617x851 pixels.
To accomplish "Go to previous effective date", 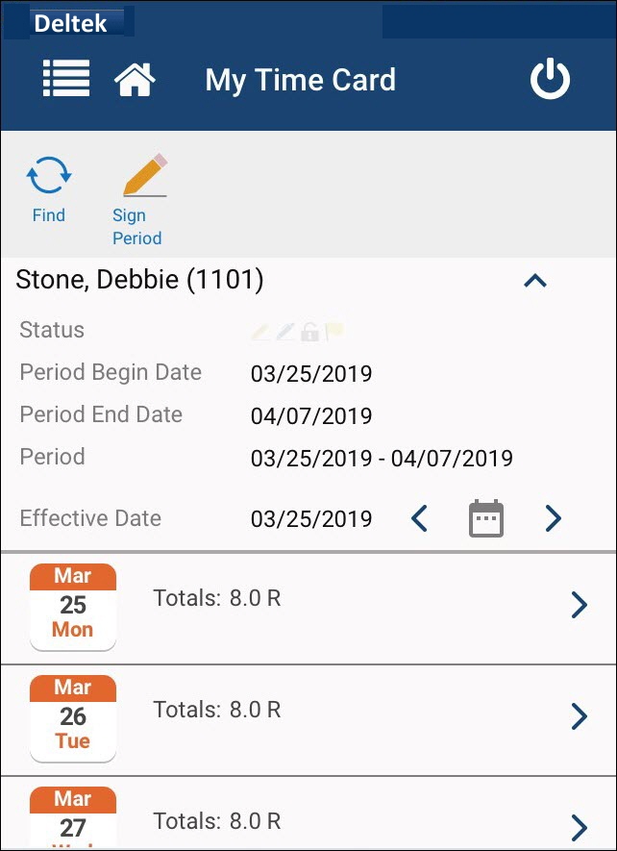I will coord(419,519).
